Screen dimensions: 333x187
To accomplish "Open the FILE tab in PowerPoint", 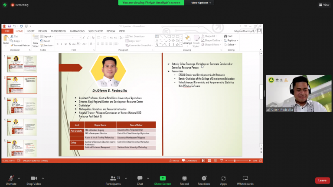I will [x=7, y=31].
